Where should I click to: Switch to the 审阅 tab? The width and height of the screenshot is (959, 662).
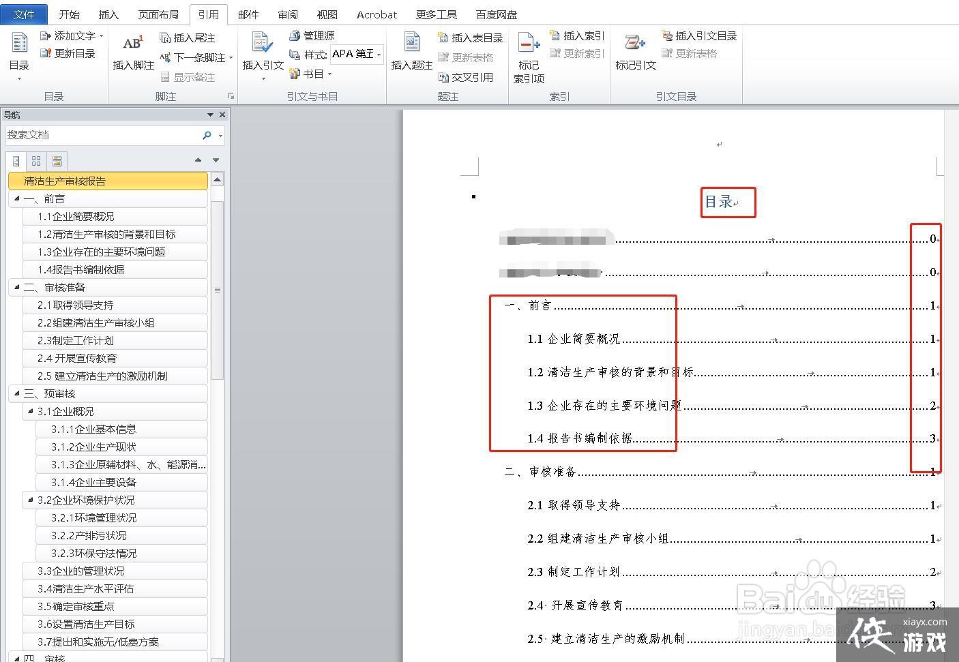(x=288, y=14)
